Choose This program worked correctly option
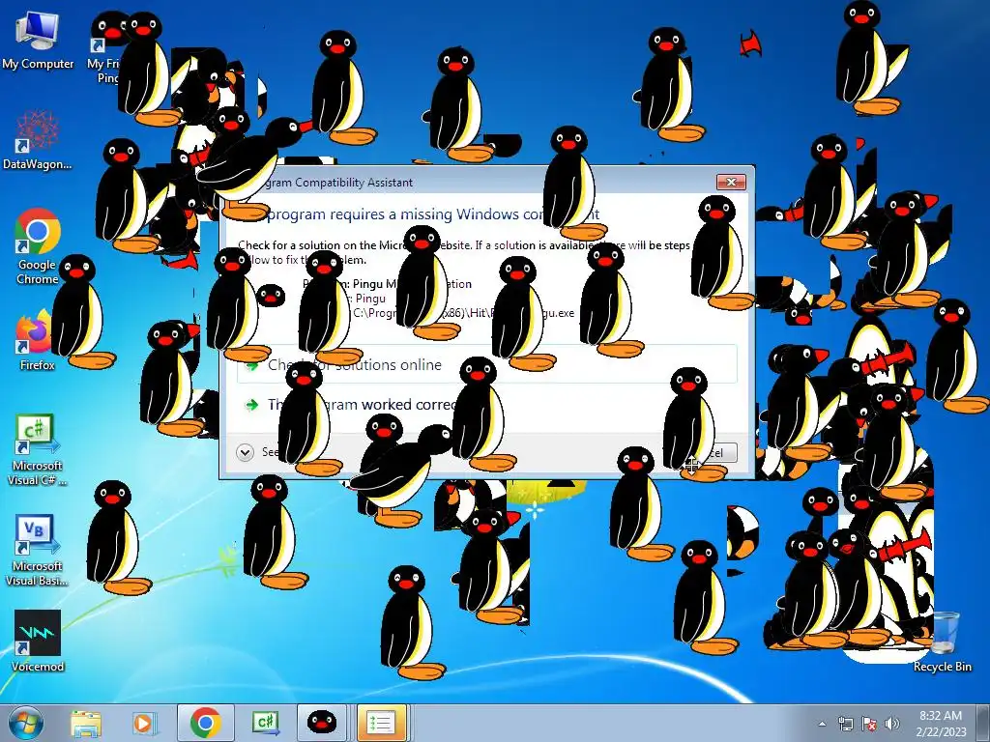The height and width of the screenshot is (742, 990). click(x=487, y=405)
